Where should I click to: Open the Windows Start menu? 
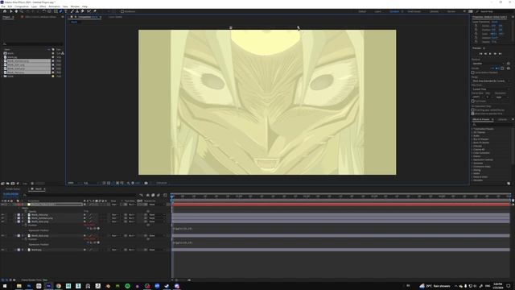(5, 286)
